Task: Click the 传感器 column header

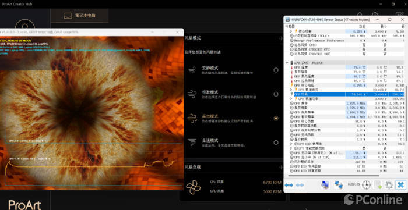Action: click(290, 26)
